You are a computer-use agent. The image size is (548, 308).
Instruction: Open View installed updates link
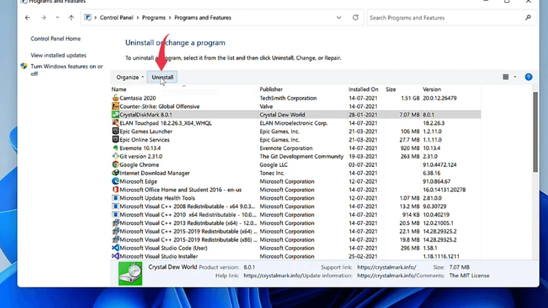point(58,55)
